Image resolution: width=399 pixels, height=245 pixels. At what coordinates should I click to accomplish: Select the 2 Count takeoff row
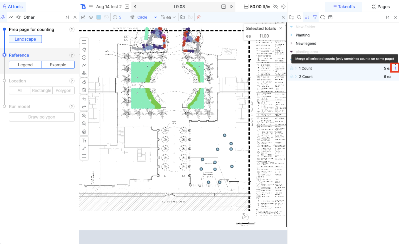(x=343, y=77)
